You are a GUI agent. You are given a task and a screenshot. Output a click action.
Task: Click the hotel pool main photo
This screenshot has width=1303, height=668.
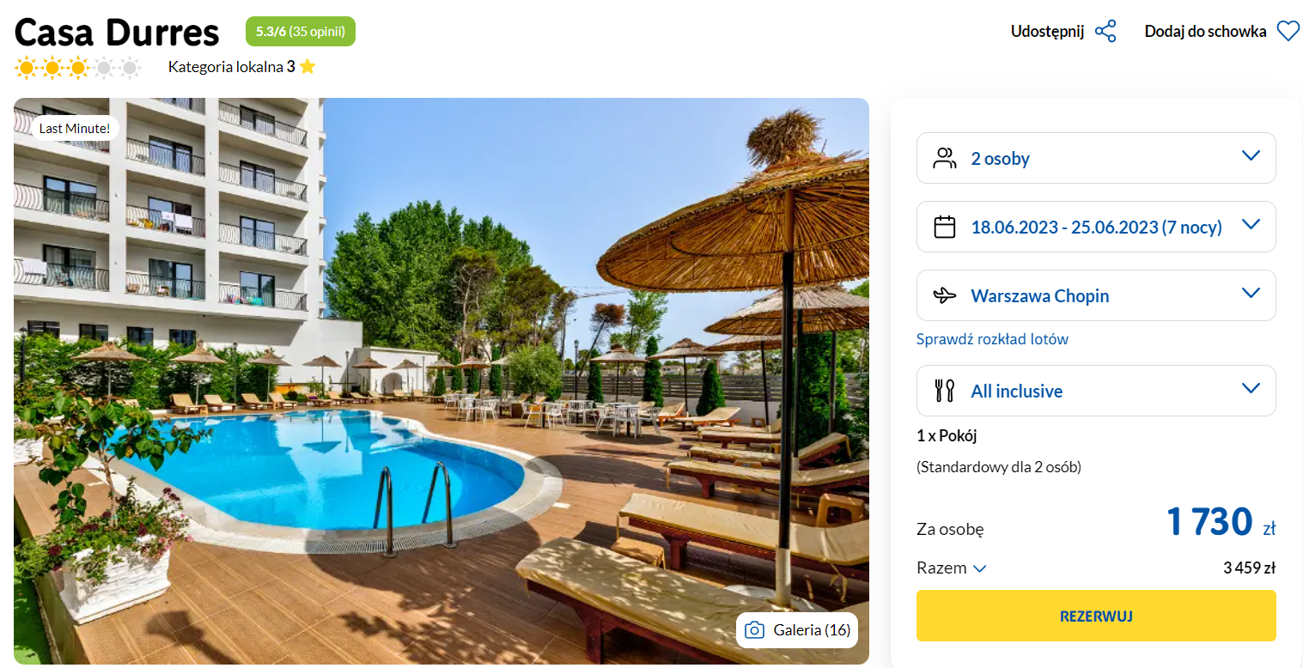pyautogui.click(x=441, y=381)
